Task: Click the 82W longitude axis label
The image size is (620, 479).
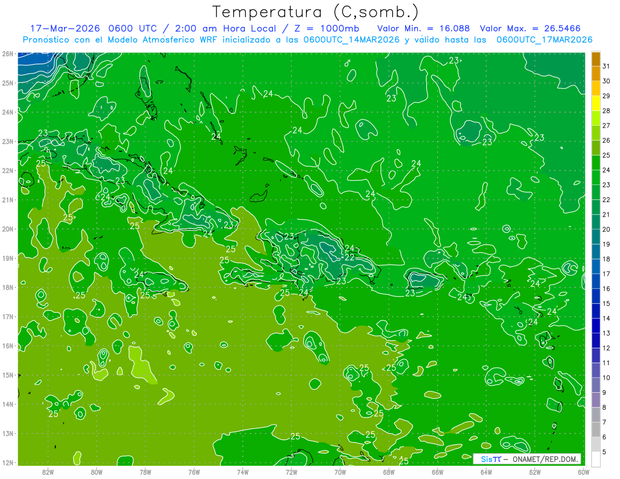Action: 48,472
